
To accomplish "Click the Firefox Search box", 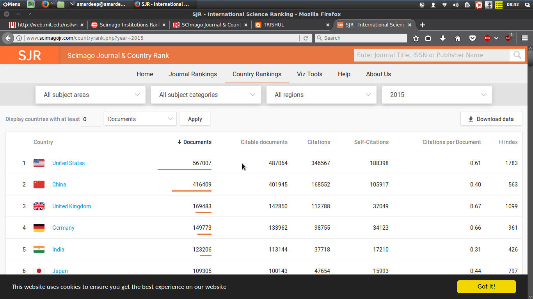I will pos(361,38).
